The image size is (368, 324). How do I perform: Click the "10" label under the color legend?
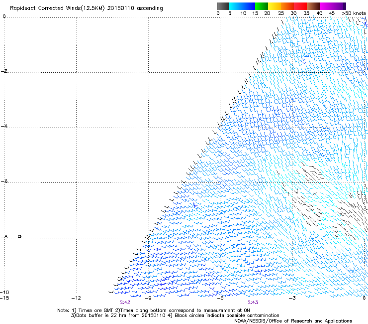pyautogui.click(x=243, y=13)
